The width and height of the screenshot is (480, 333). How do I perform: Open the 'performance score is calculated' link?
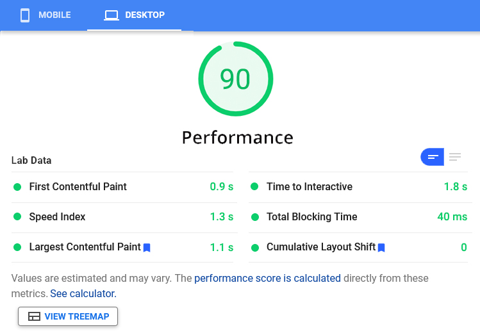click(x=267, y=279)
